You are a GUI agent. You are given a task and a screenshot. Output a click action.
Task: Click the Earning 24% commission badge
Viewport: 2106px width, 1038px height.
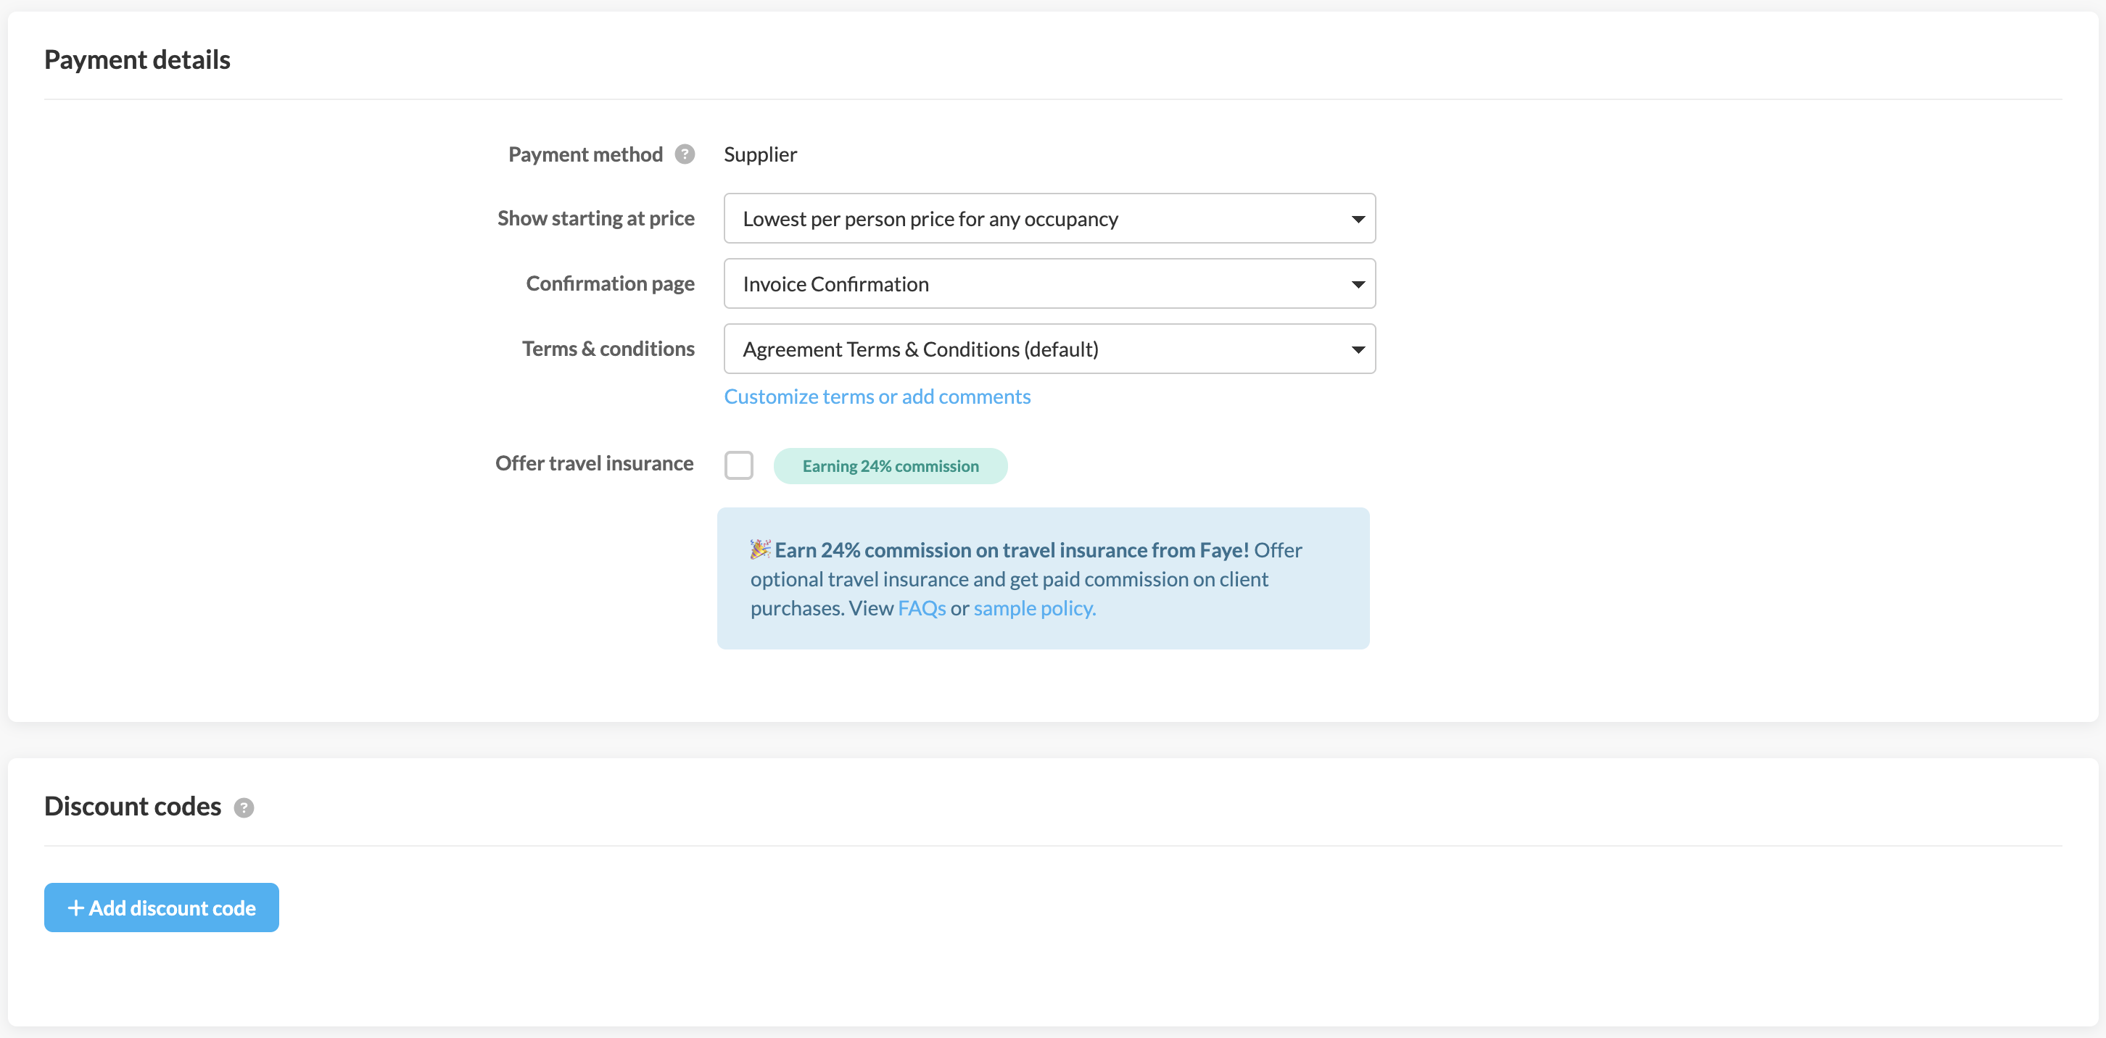coord(890,466)
